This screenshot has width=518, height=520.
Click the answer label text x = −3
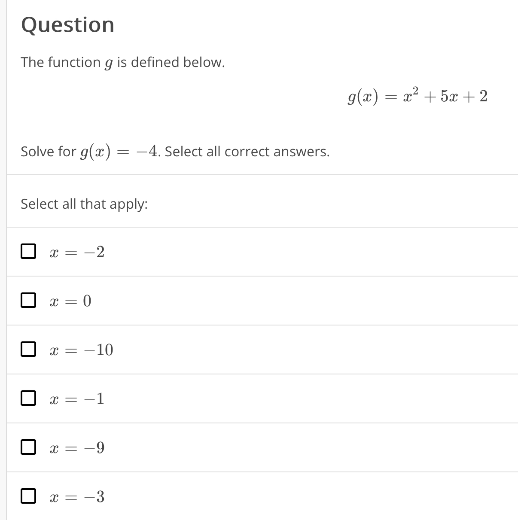(77, 497)
